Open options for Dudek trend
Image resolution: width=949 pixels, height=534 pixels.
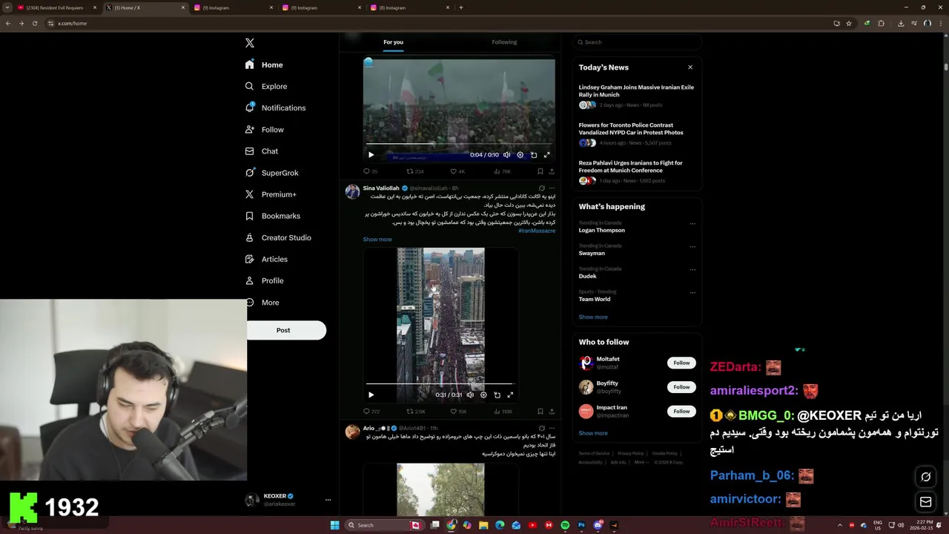click(x=692, y=269)
